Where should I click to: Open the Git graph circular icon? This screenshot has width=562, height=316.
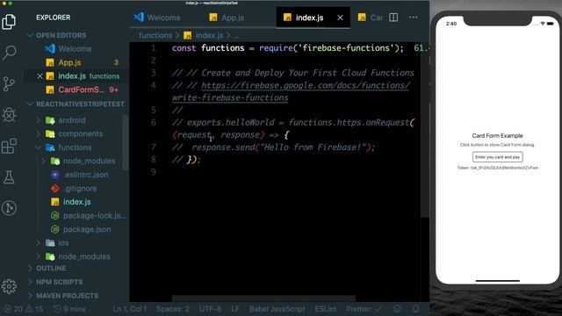[9, 208]
